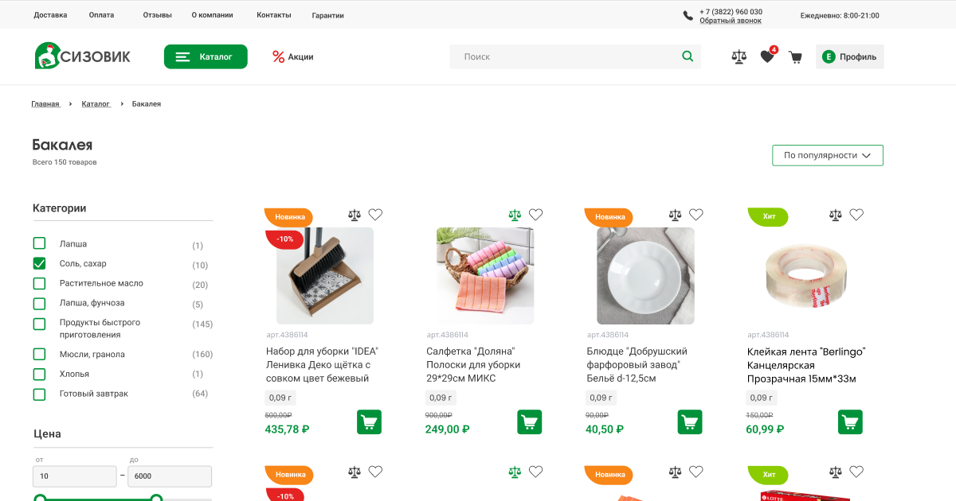Open the shopping cart in header

(x=795, y=56)
